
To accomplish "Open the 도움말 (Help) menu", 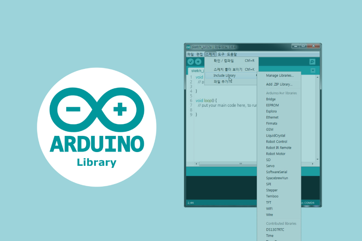I will click(232, 54).
